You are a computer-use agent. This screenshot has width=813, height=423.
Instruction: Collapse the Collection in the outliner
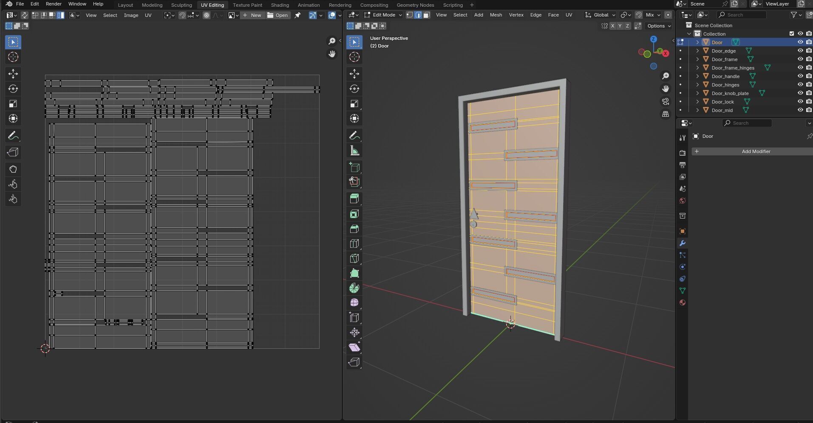point(689,34)
